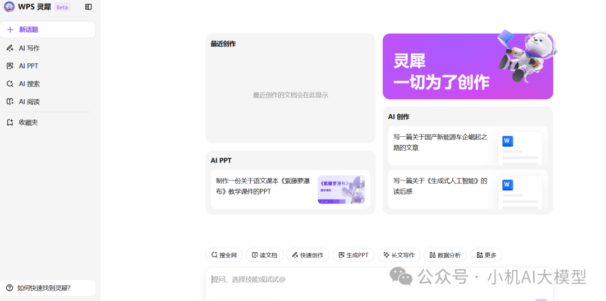Select the 《生成式人工智能》读后感 prompt
This screenshot has width=606, height=301.
click(x=467, y=189)
